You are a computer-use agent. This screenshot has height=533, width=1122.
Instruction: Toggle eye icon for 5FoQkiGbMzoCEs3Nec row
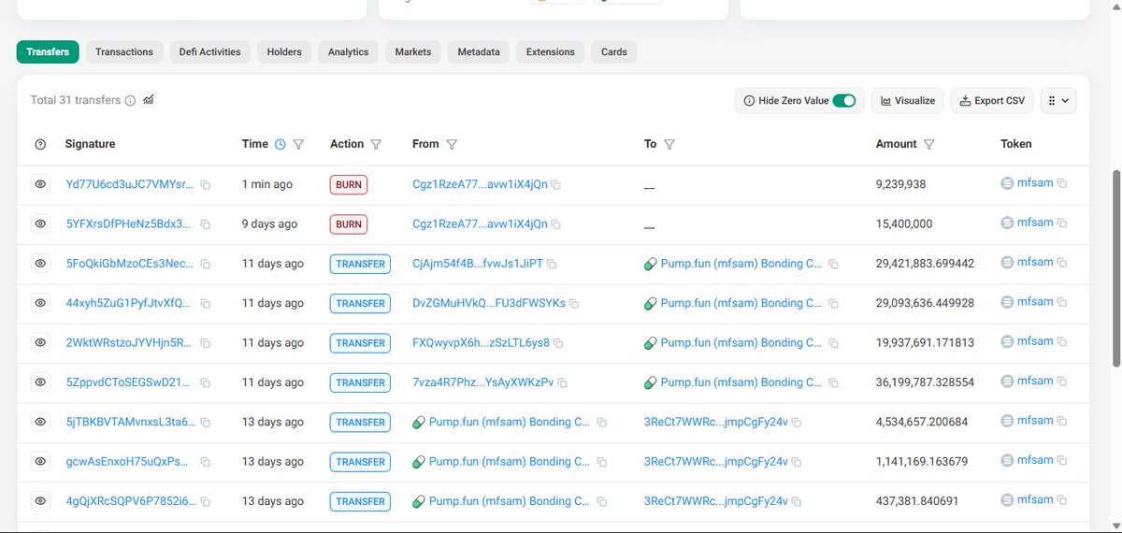(40, 264)
